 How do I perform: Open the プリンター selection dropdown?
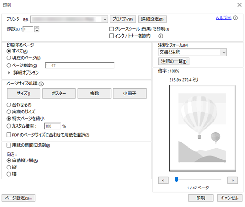tap(69, 19)
